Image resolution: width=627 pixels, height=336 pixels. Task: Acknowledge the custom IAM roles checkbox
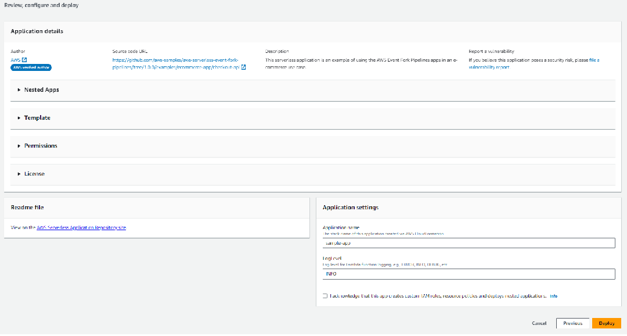coord(325,296)
